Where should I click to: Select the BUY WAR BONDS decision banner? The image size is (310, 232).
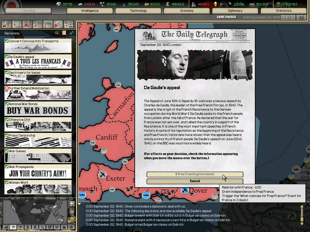(x=38, y=111)
